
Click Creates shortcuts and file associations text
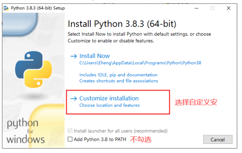tap(119, 81)
